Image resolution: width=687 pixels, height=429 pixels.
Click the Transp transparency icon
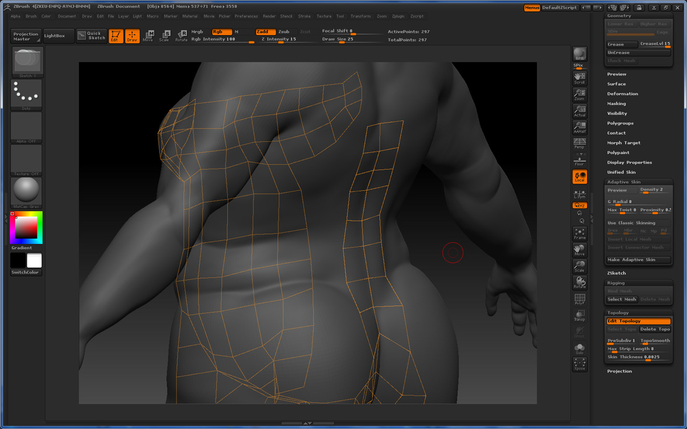[580, 316]
